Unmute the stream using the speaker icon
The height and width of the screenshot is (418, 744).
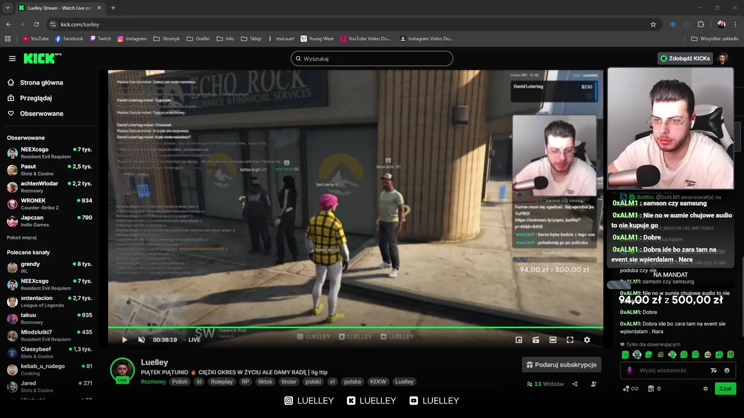(x=141, y=340)
